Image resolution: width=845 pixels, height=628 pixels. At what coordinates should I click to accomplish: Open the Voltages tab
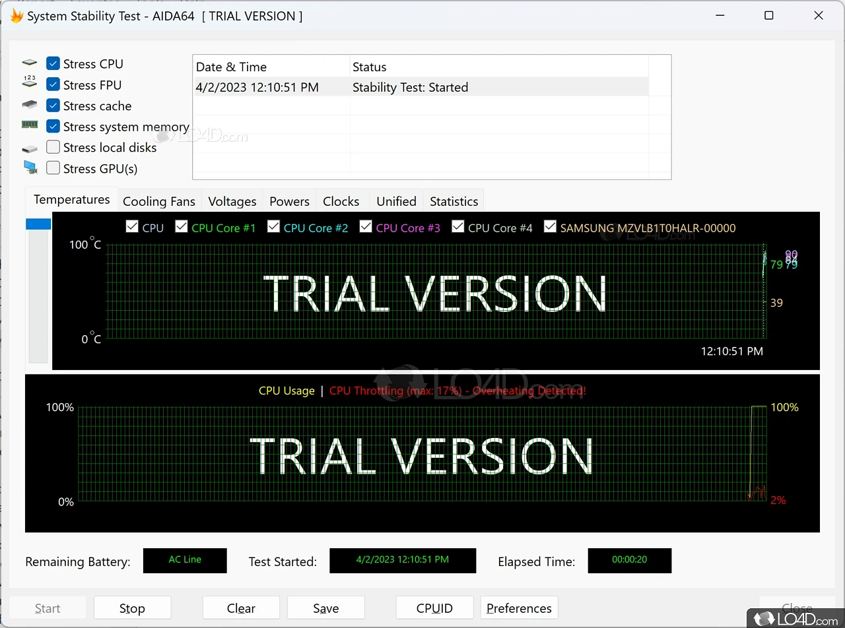tap(232, 201)
